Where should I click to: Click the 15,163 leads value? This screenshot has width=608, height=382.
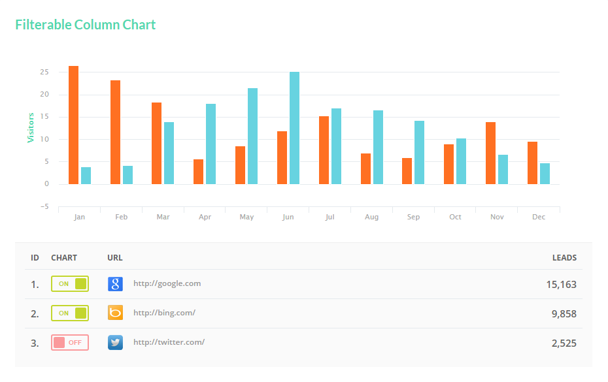(x=561, y=285)
